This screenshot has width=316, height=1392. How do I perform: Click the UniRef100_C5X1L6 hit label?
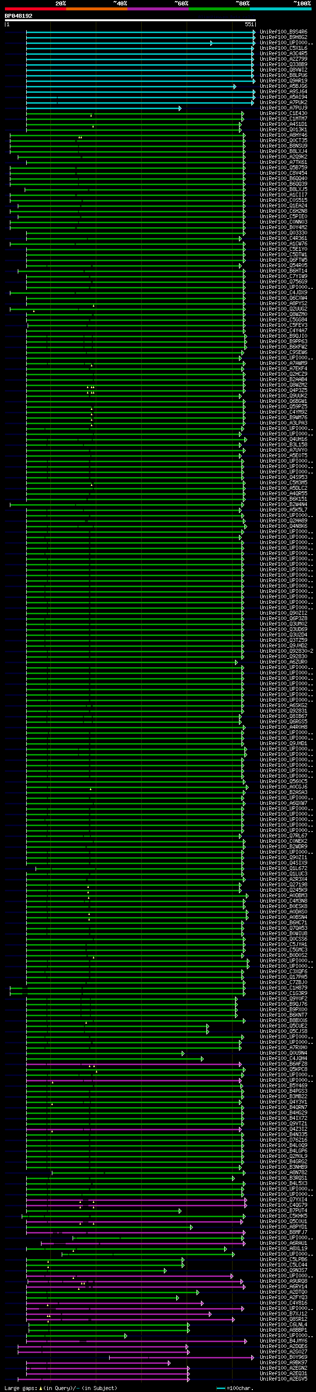[x=283, y=48]
